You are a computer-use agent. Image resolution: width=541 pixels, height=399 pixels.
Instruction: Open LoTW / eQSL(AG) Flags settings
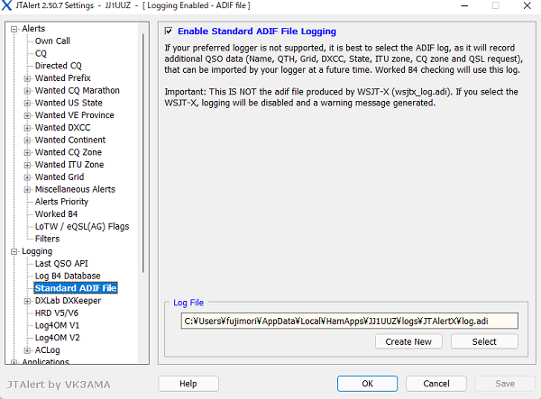82,227
